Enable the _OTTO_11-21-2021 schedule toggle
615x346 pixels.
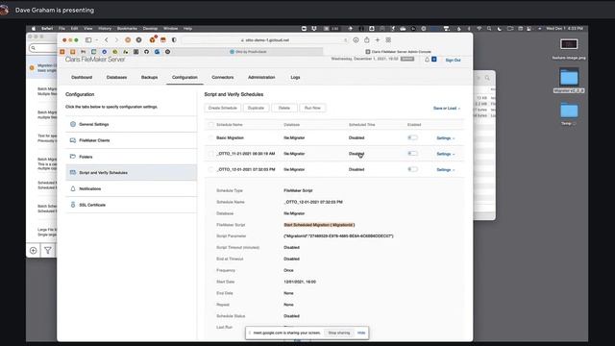[412, 154]
